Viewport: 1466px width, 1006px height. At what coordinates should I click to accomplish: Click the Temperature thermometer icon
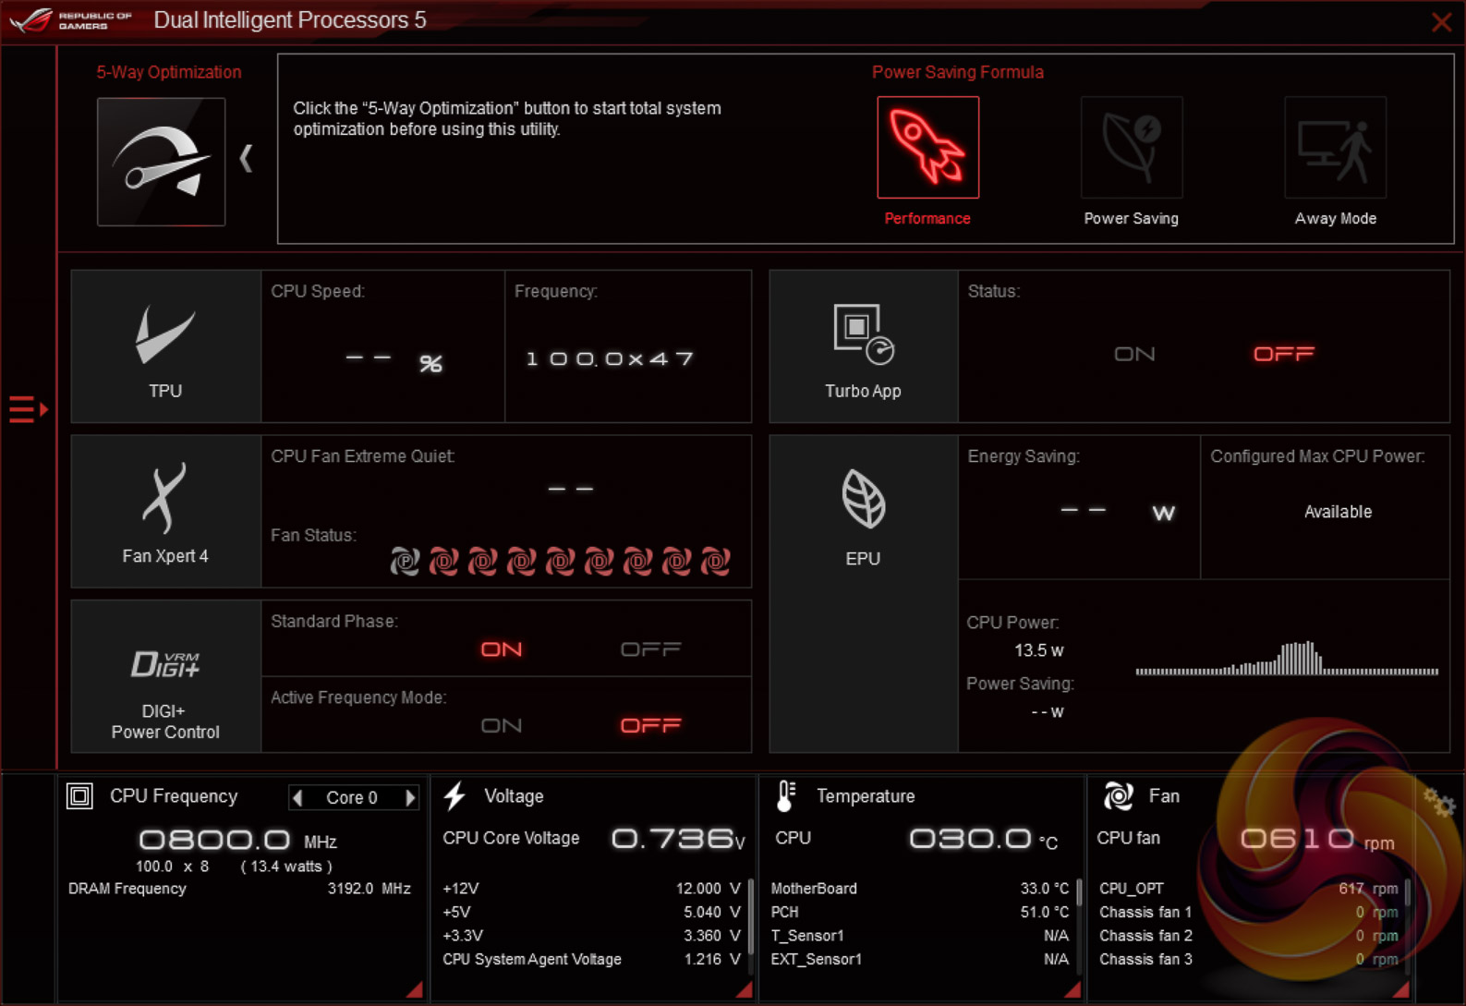(x=786, y=796)
